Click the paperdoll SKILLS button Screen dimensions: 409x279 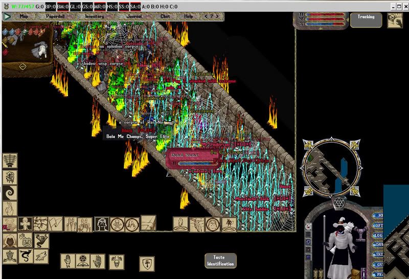378,254
